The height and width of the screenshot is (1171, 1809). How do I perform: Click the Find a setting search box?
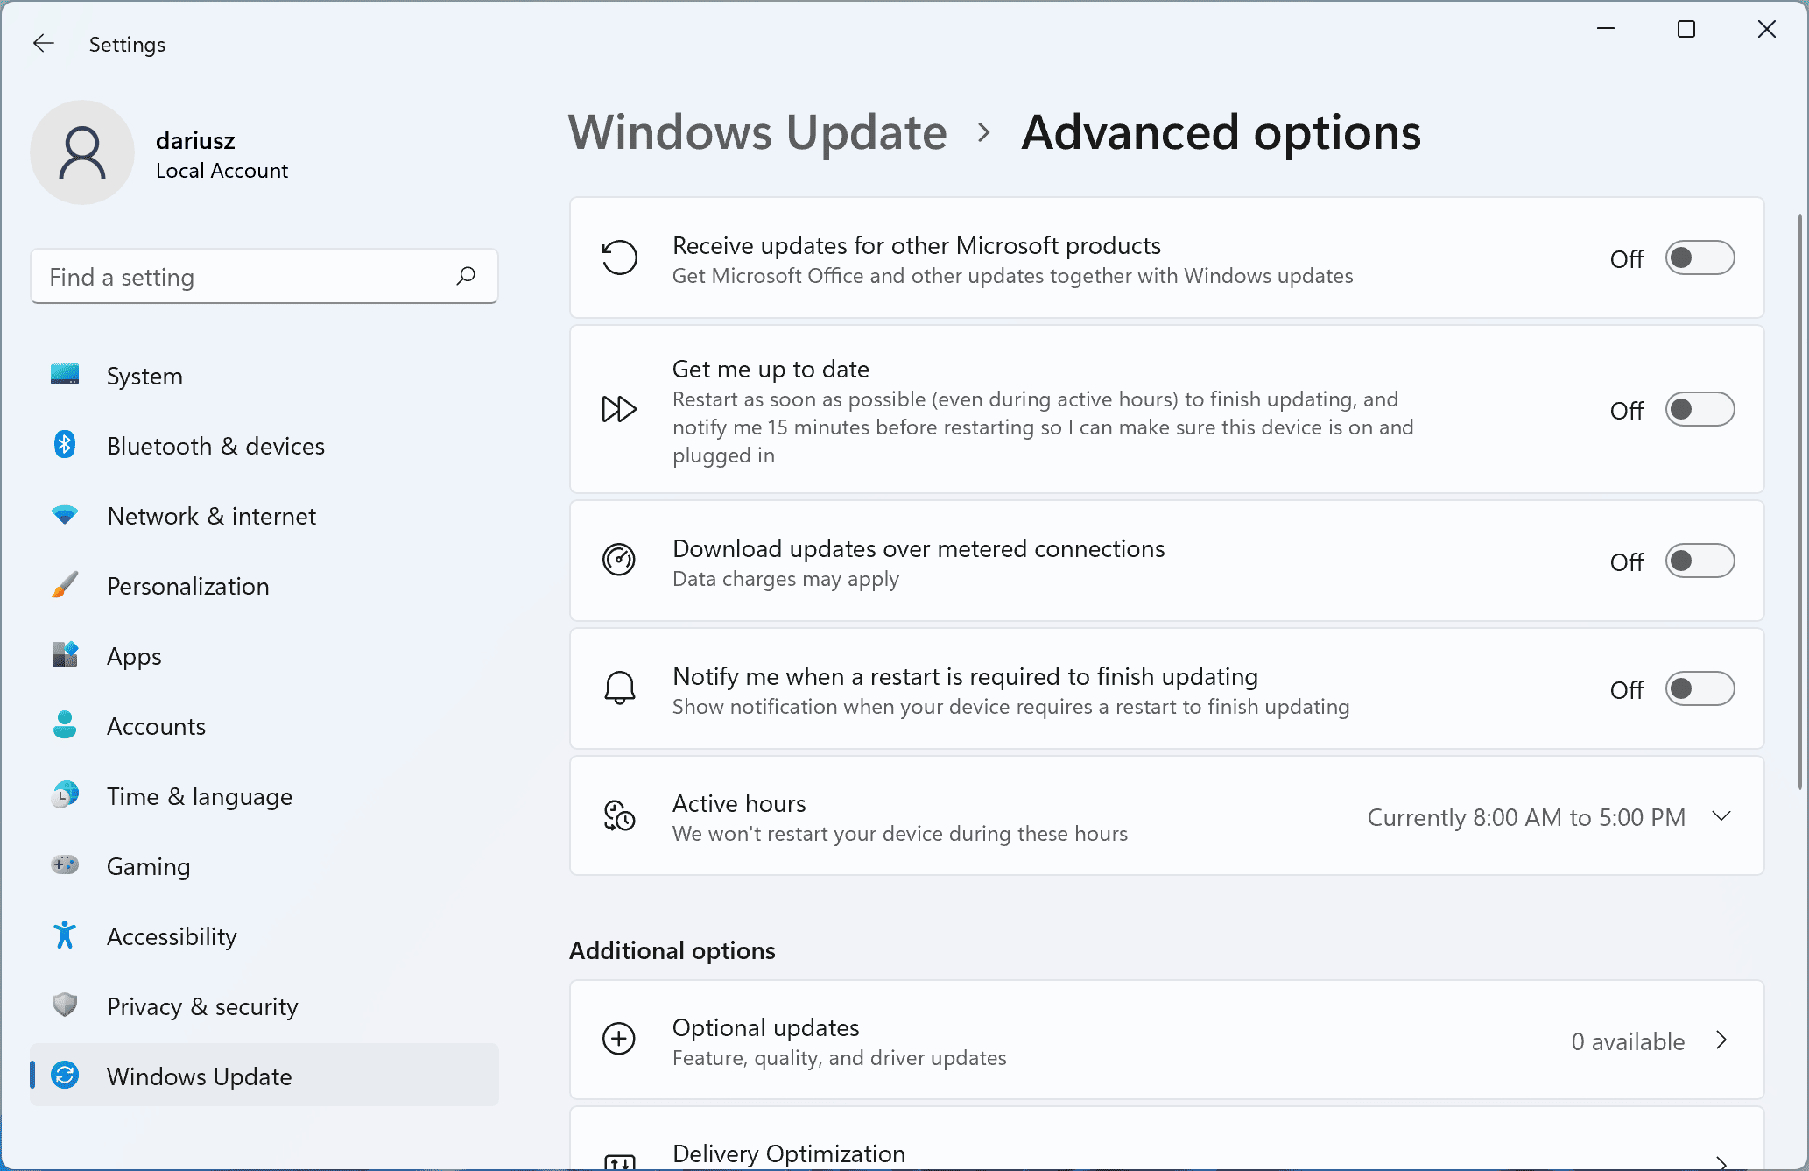point(264,277)
